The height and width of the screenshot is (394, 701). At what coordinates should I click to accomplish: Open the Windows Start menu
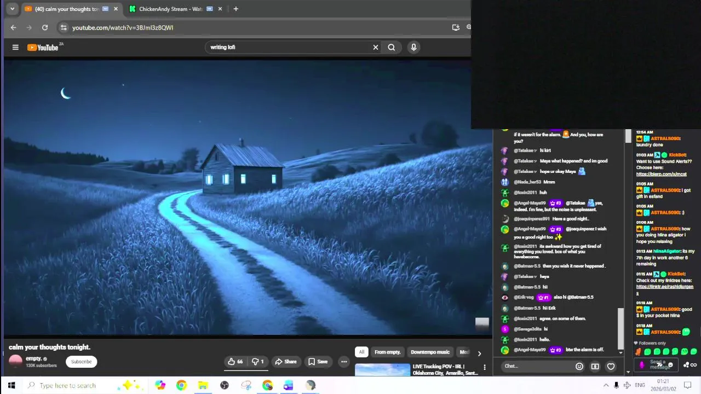[11, 386]
